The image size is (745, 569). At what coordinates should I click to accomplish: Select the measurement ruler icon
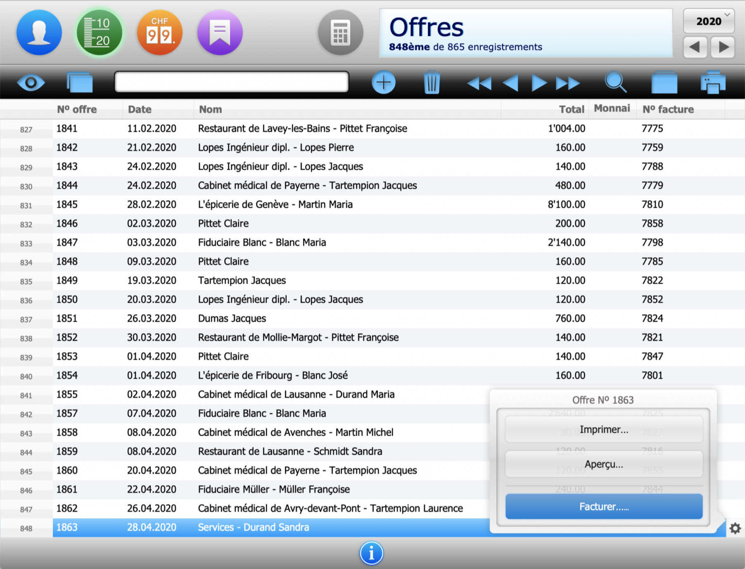click(x=99, y=32)
